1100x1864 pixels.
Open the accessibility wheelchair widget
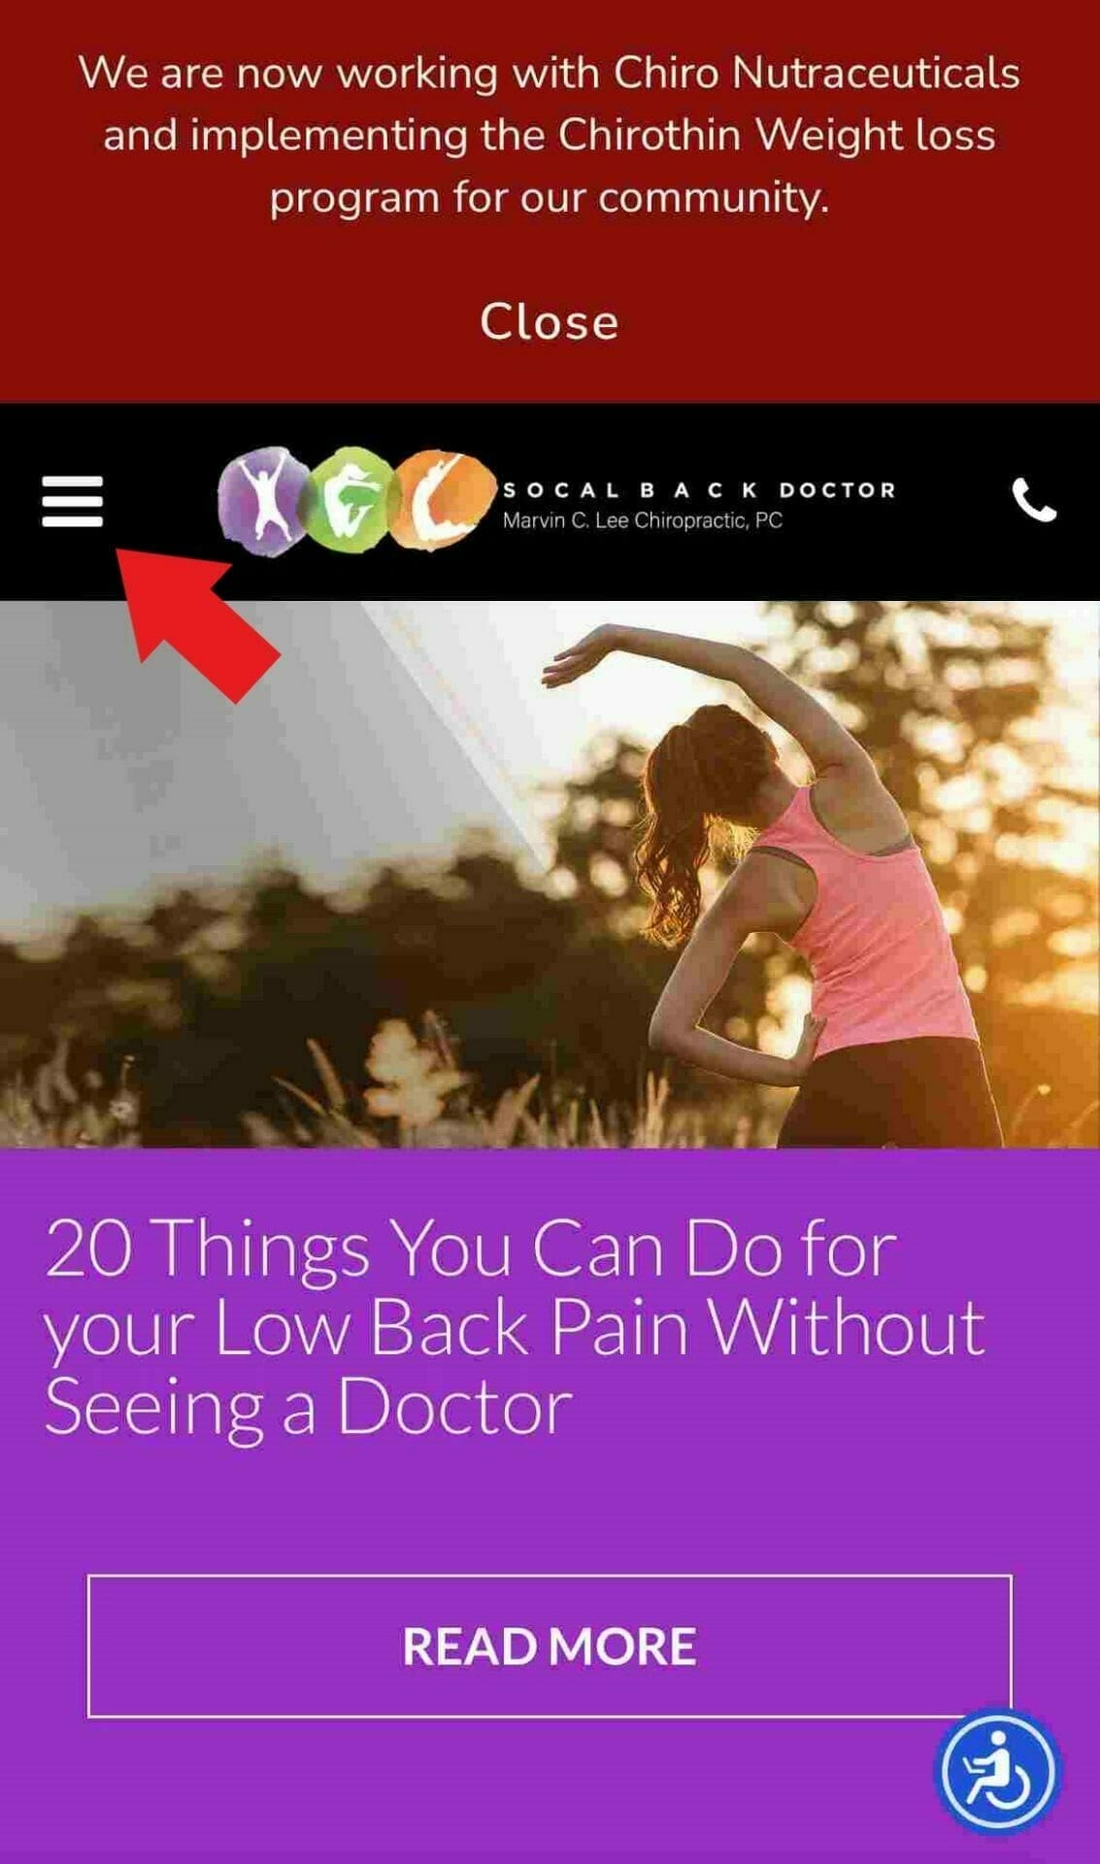997,1772
